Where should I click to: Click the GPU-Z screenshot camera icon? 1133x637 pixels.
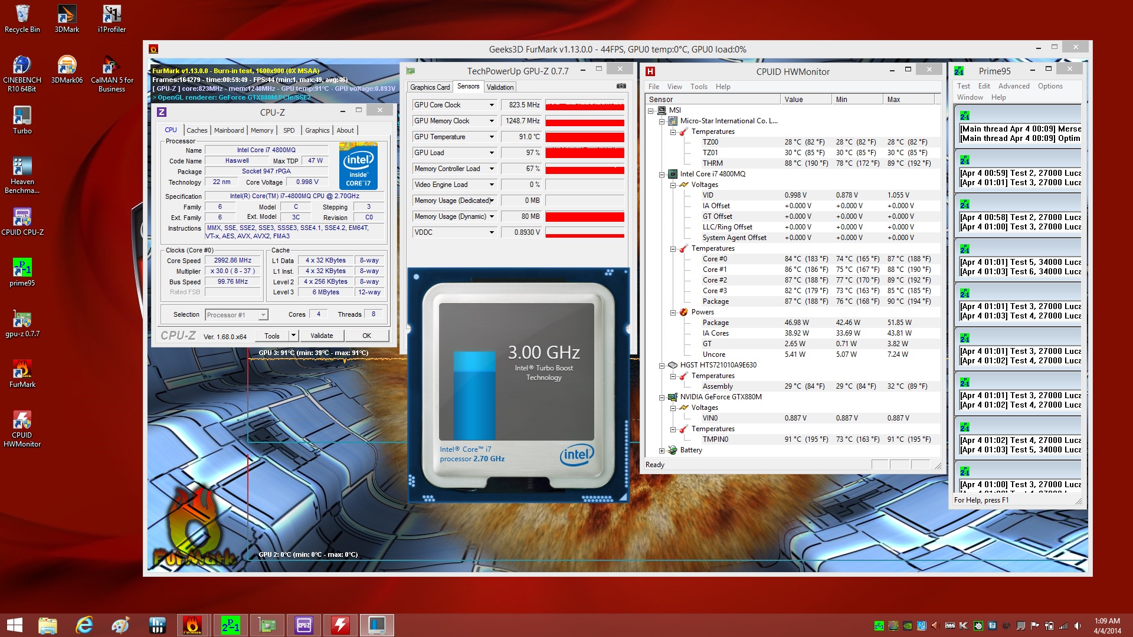[x=621, y=86]
